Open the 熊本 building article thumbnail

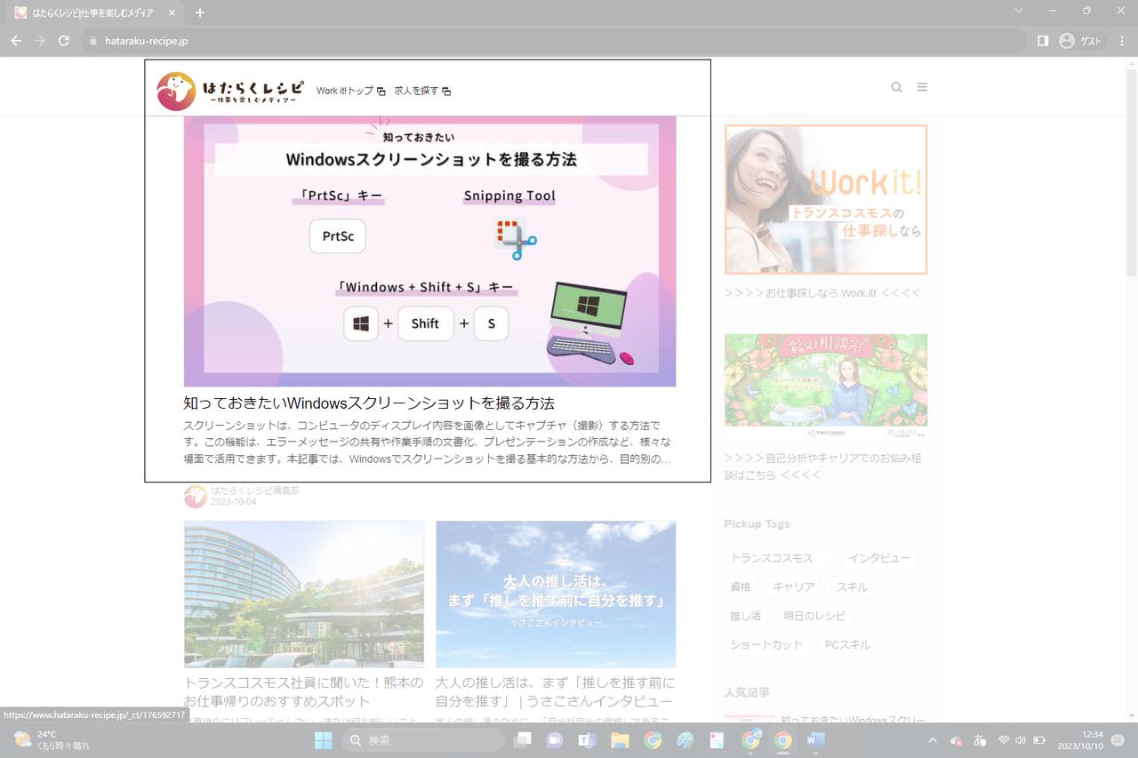pos(304,594)
